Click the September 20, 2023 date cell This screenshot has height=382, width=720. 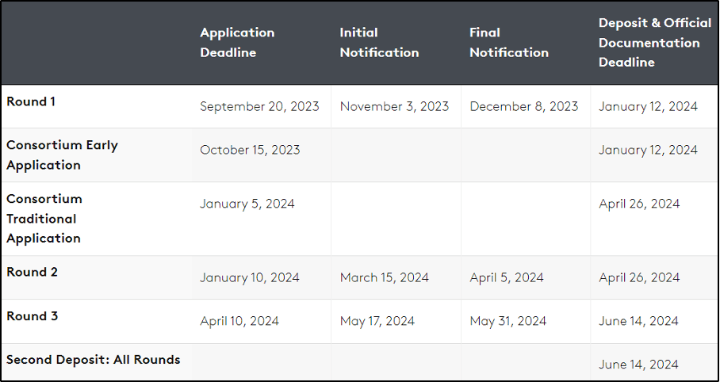[x=259, y=106]
